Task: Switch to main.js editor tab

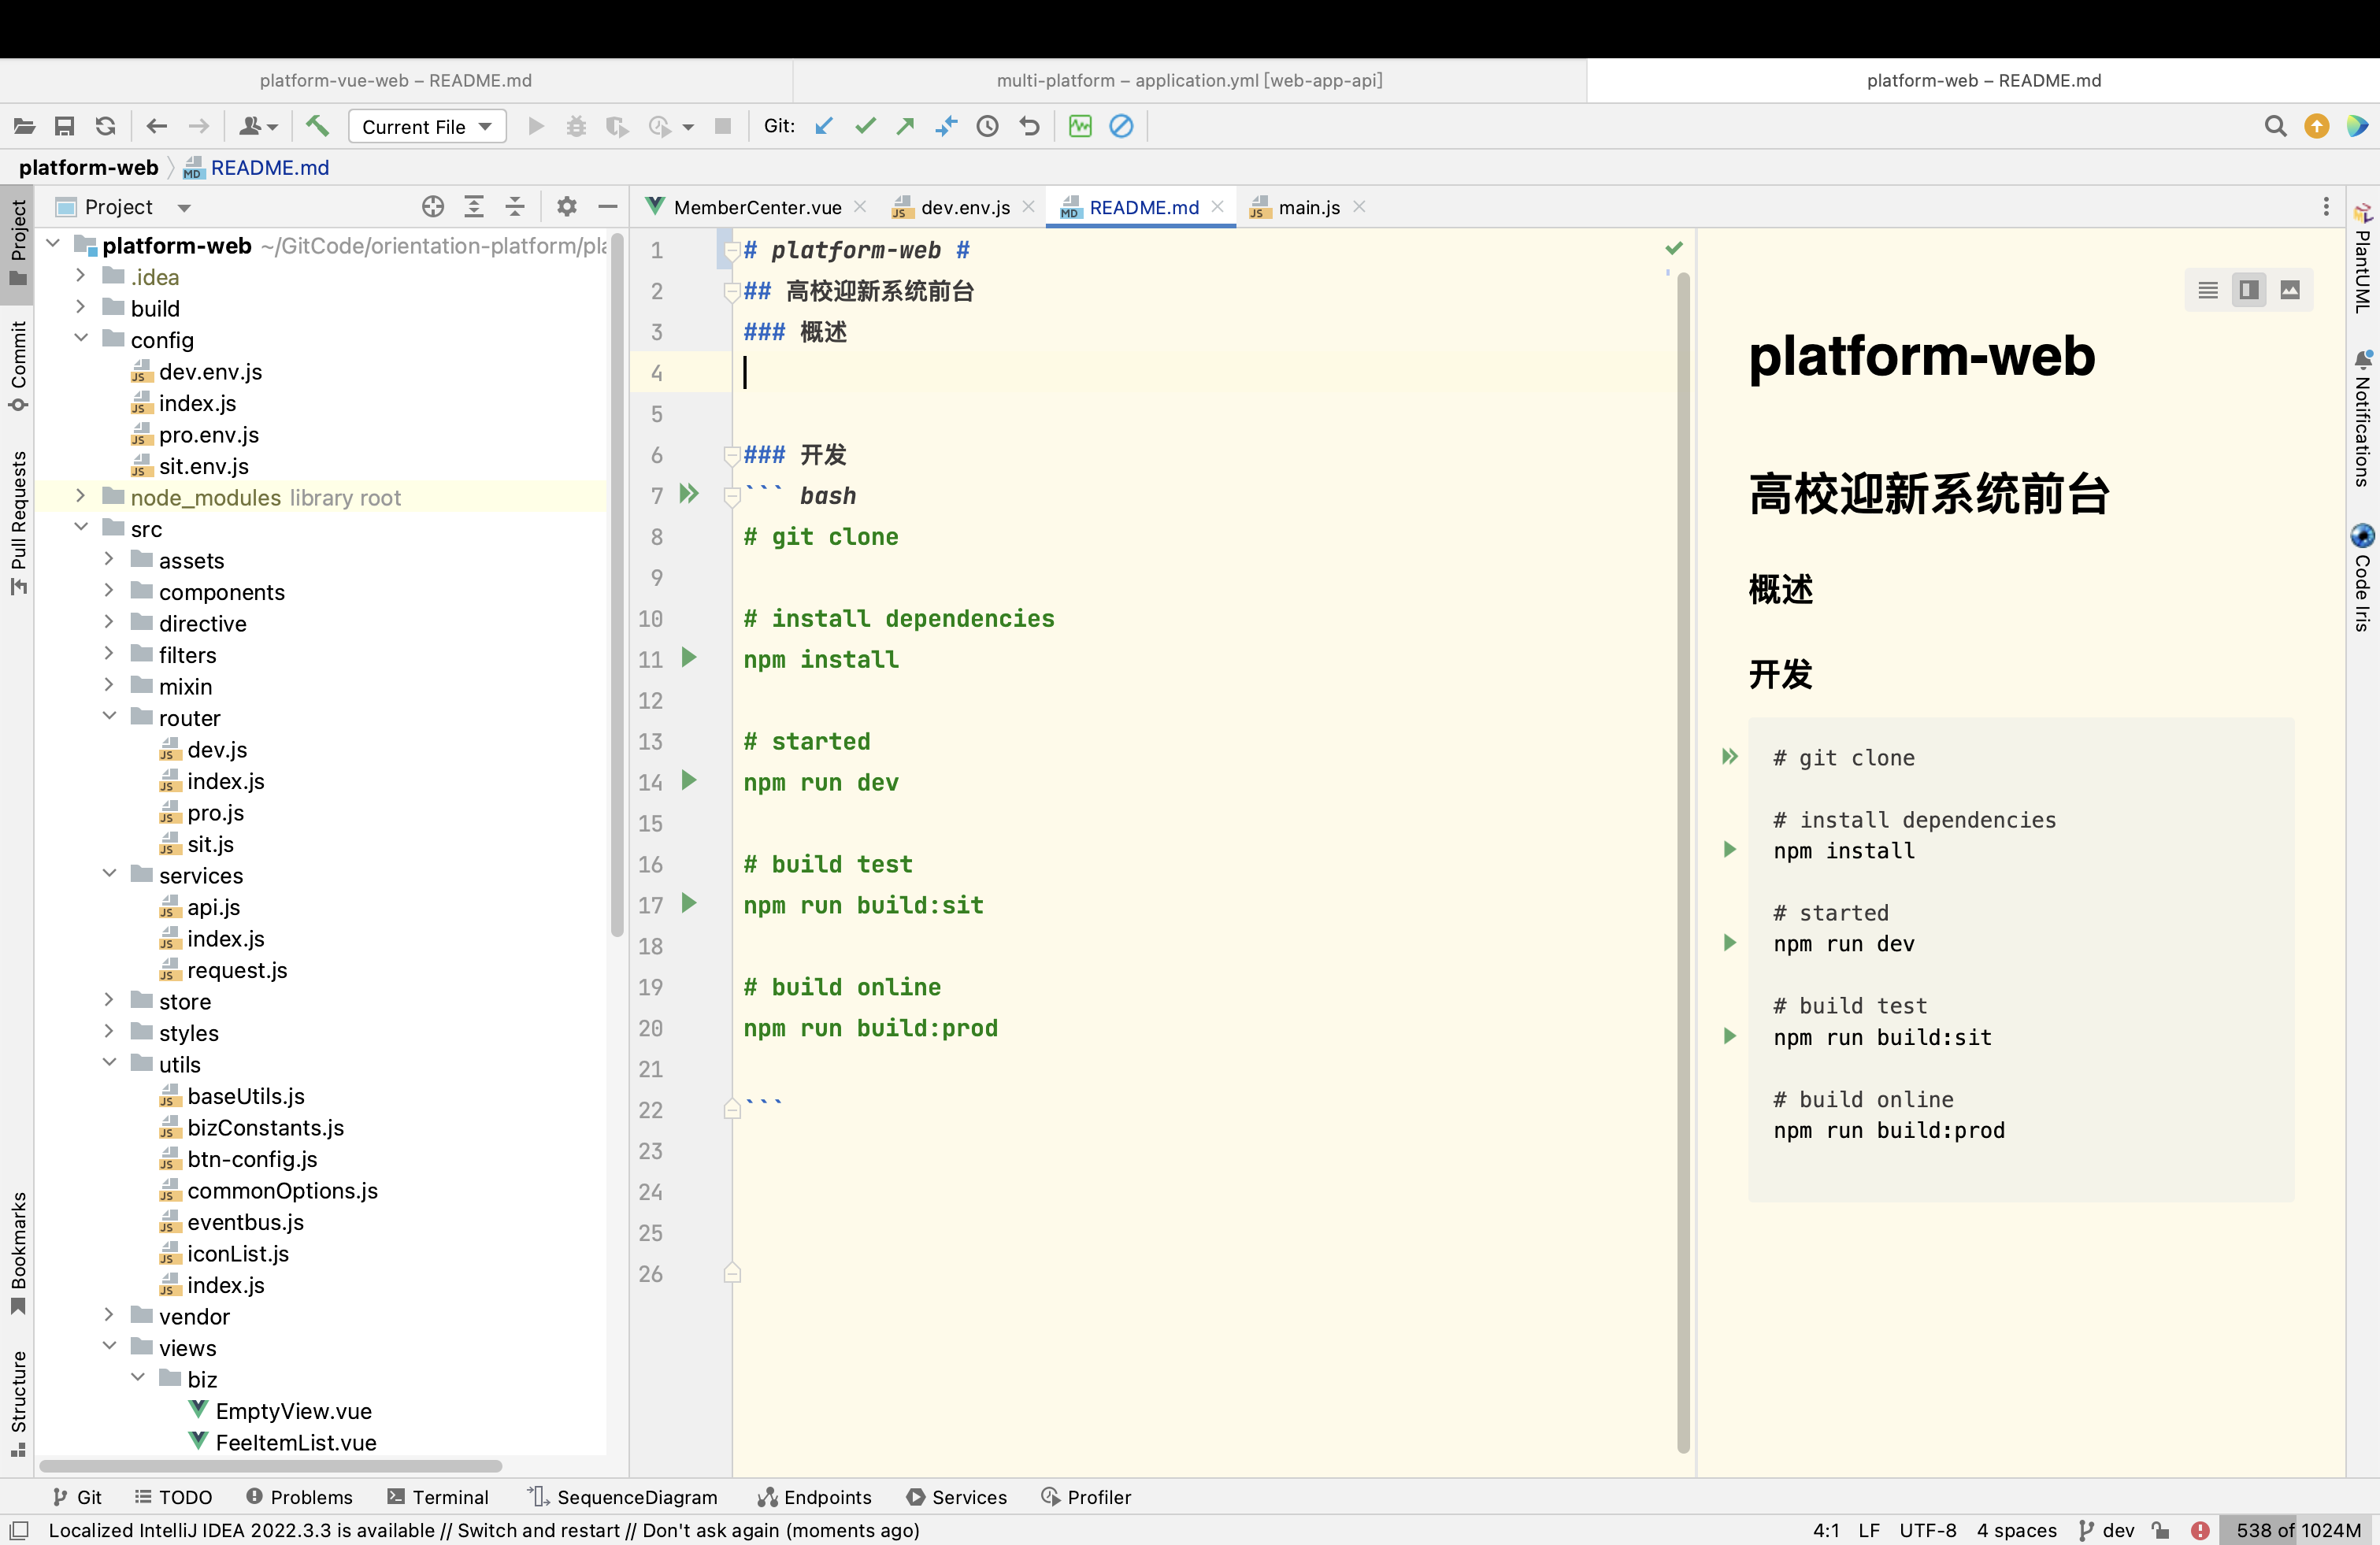Action: pos(1308,207)
